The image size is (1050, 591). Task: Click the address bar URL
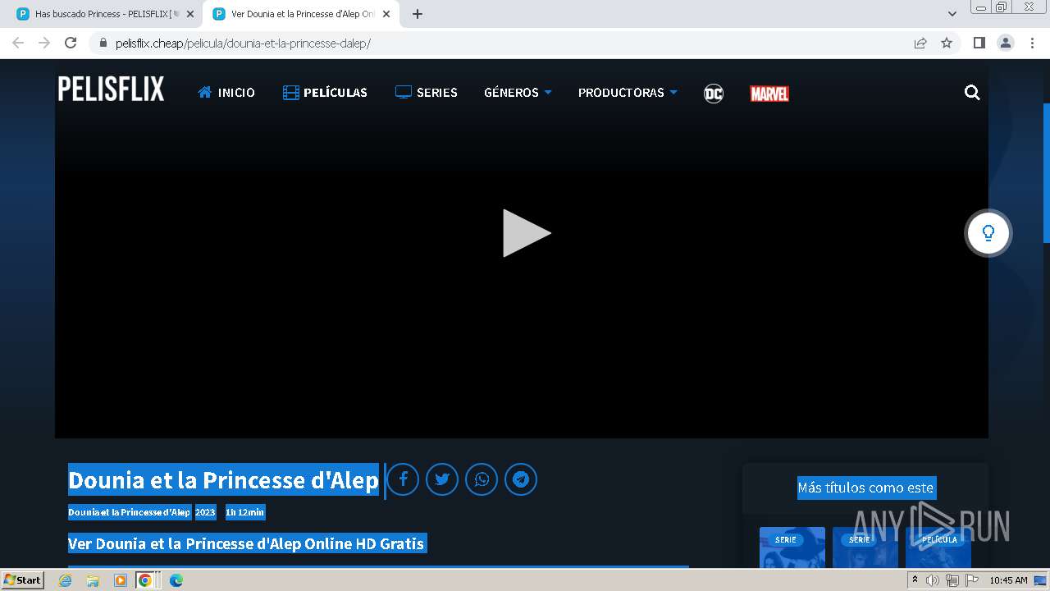tap(243, 44)
